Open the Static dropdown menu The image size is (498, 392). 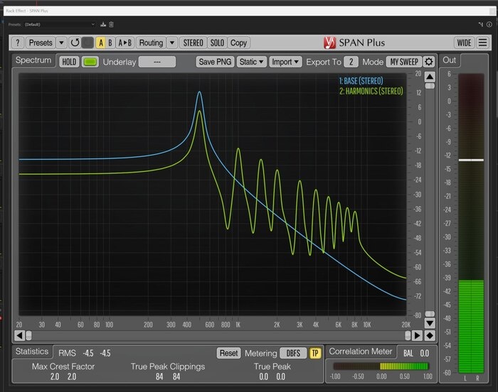[252, 62]
